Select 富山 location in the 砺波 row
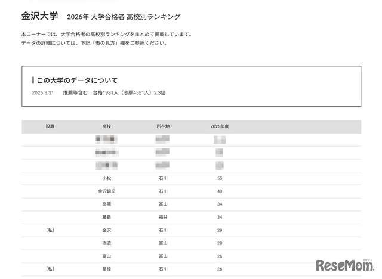Image resolution: width=382 pixels, height=279 pixels. pyautogui.click(x=163, y=243)
